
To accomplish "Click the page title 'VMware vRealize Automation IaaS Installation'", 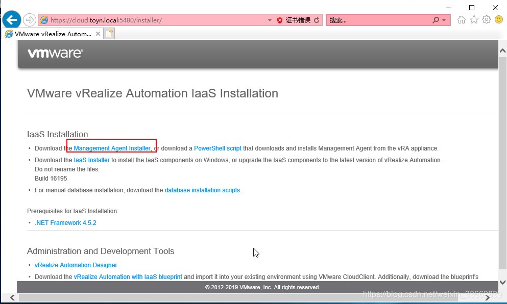I will coord(153,93).
